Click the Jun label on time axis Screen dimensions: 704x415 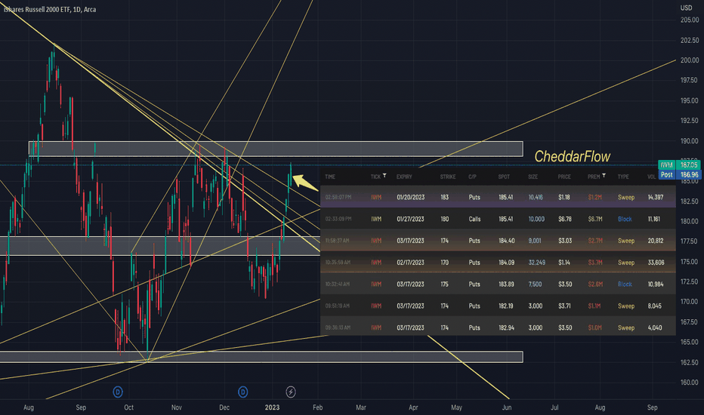506,407
